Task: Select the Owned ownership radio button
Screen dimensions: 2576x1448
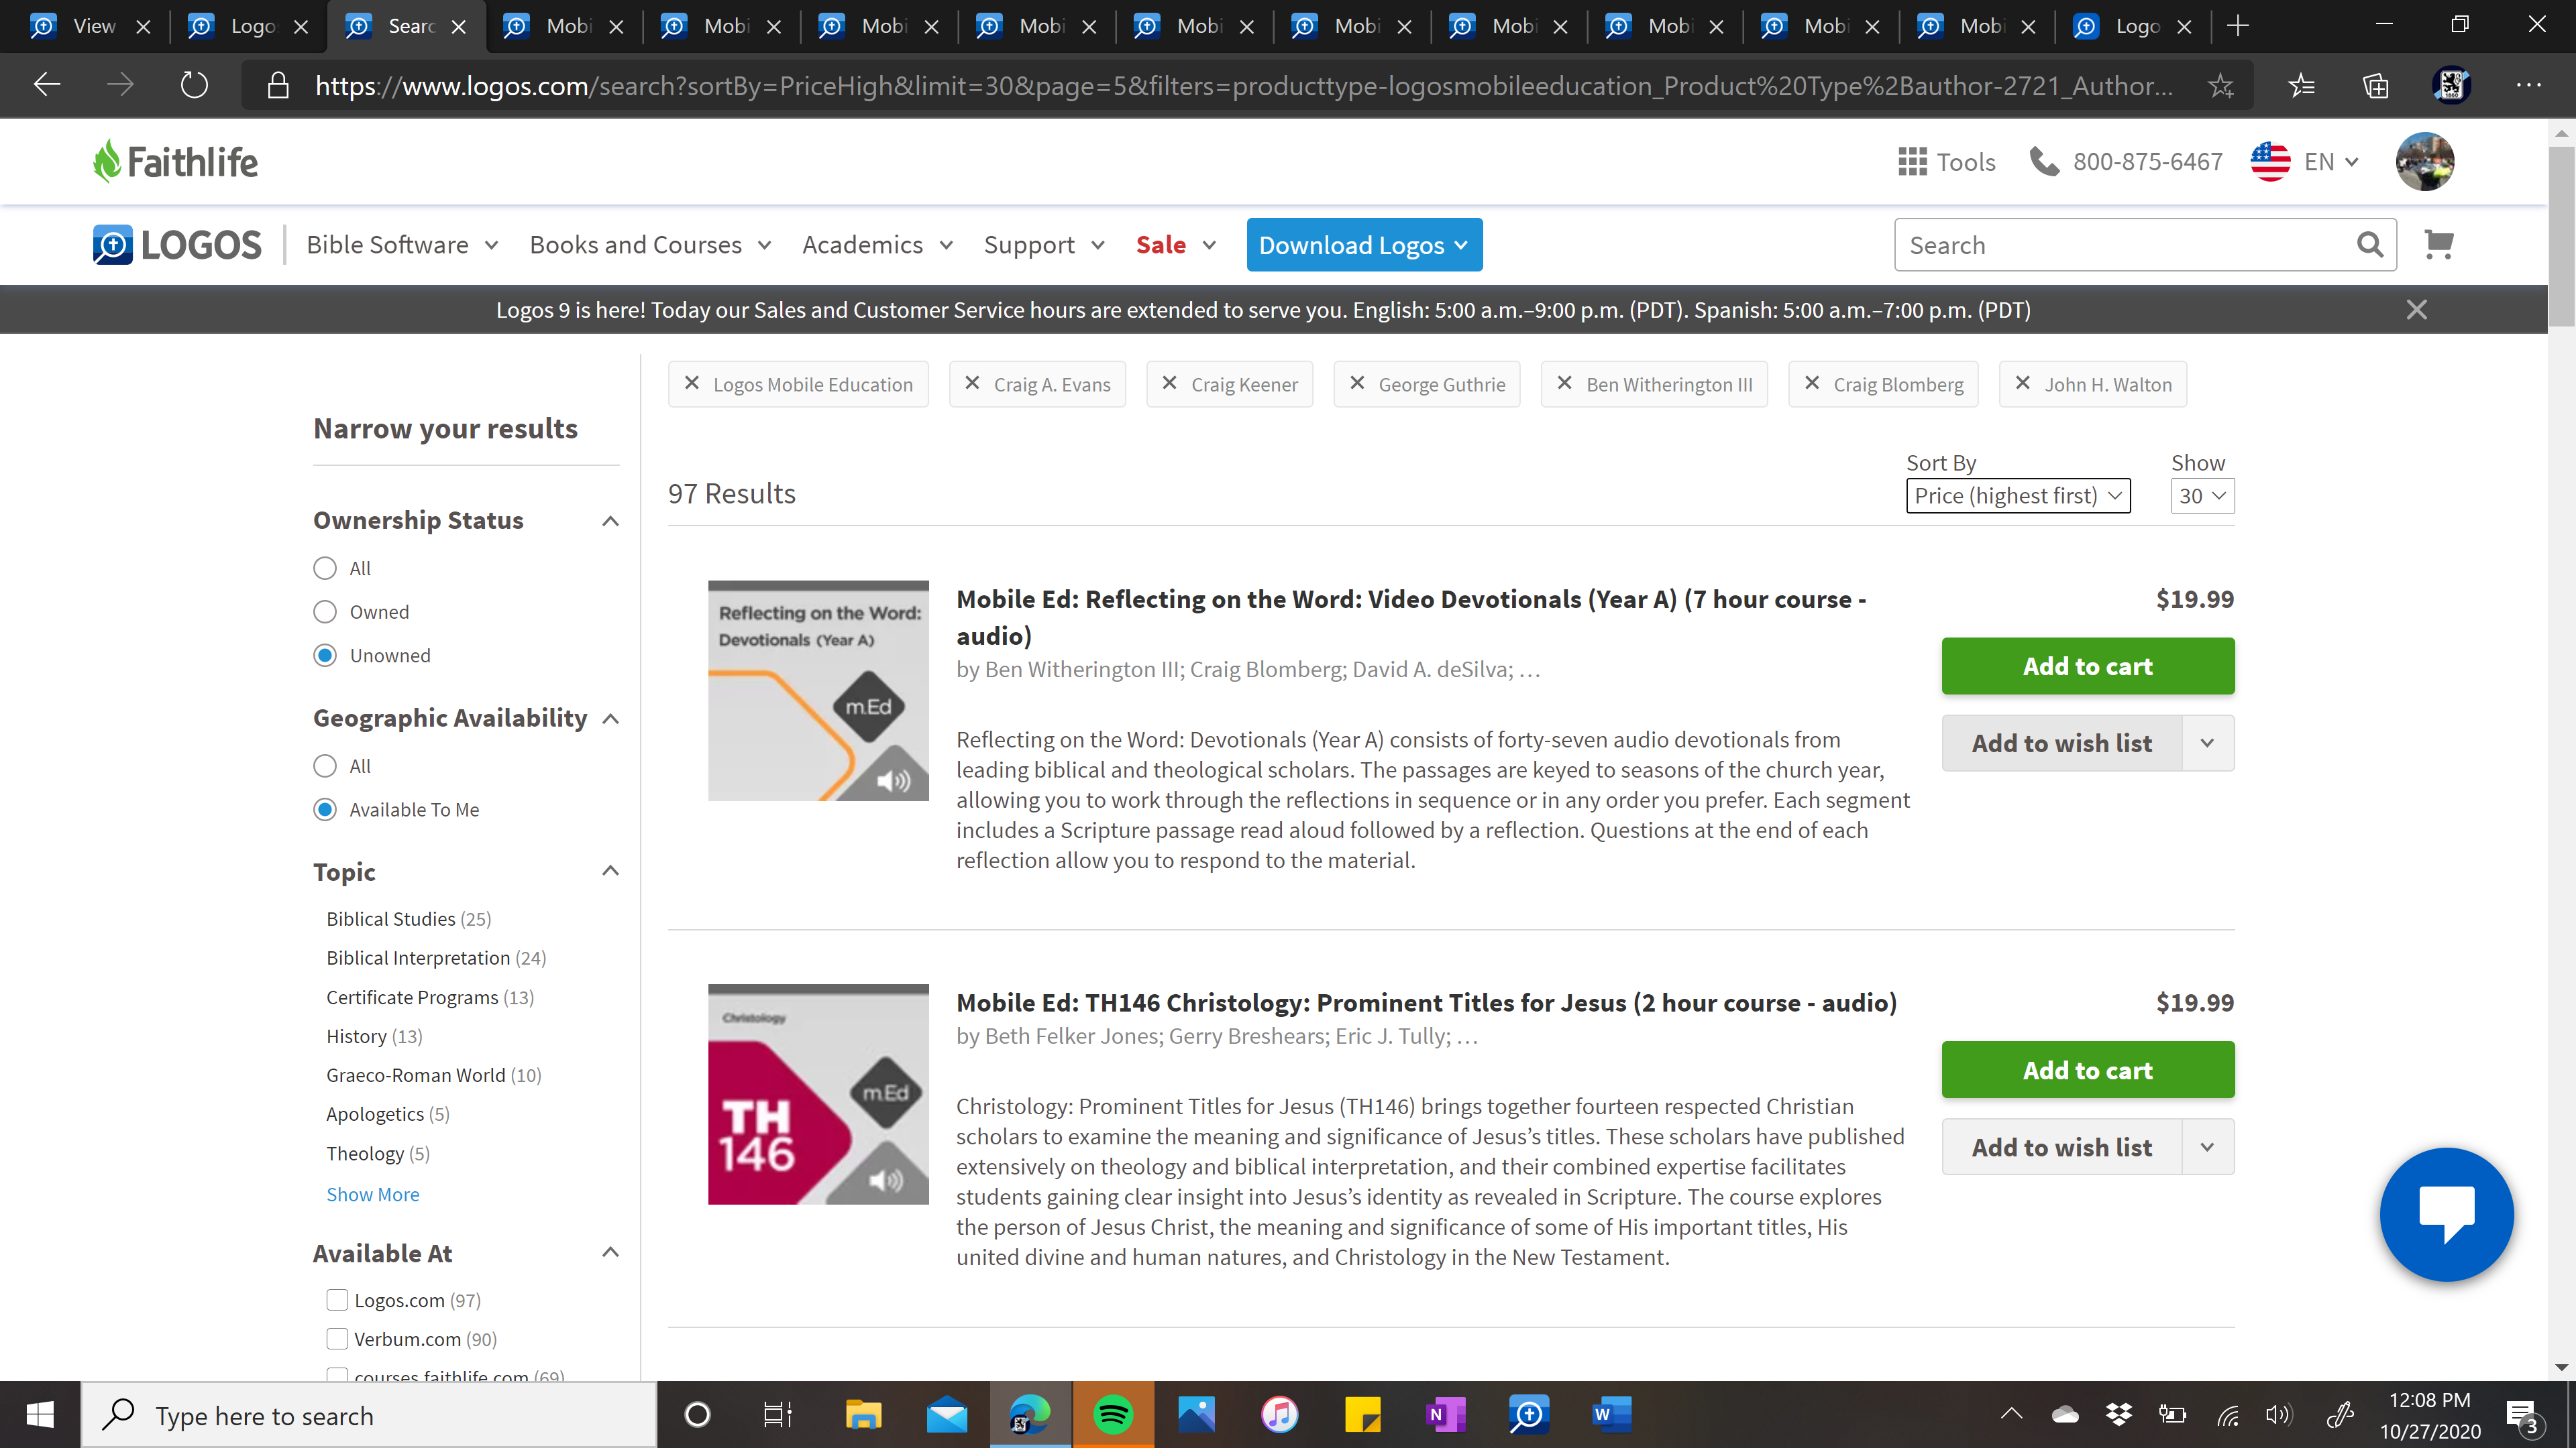Action: (x=325, y=611)
